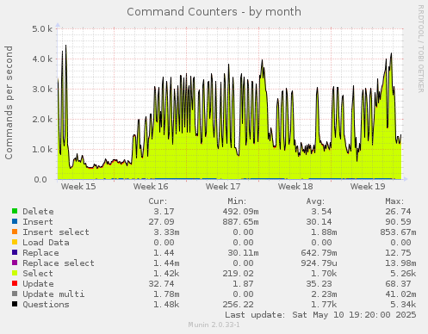The height and width of the screenshot is (334, 428).
Task: Click the black Questions legend swatch
Action: (x=15, y=304)
